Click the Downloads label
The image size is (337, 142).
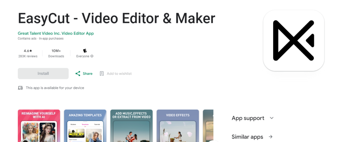pyautogui.click(x=56, y=56)
